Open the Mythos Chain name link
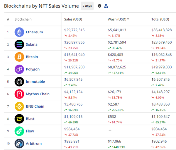The image size is (176, 150). 38,94
